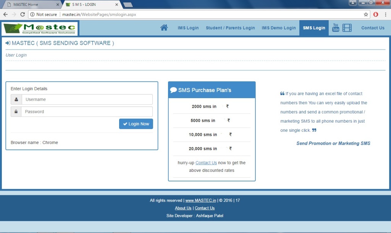Focus the Username input field
The height and width of the screenshot is (233, 391).
[87, 100]
